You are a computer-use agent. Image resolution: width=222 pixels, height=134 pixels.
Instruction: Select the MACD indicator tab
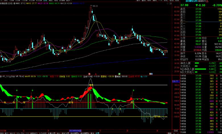[13, 133]
